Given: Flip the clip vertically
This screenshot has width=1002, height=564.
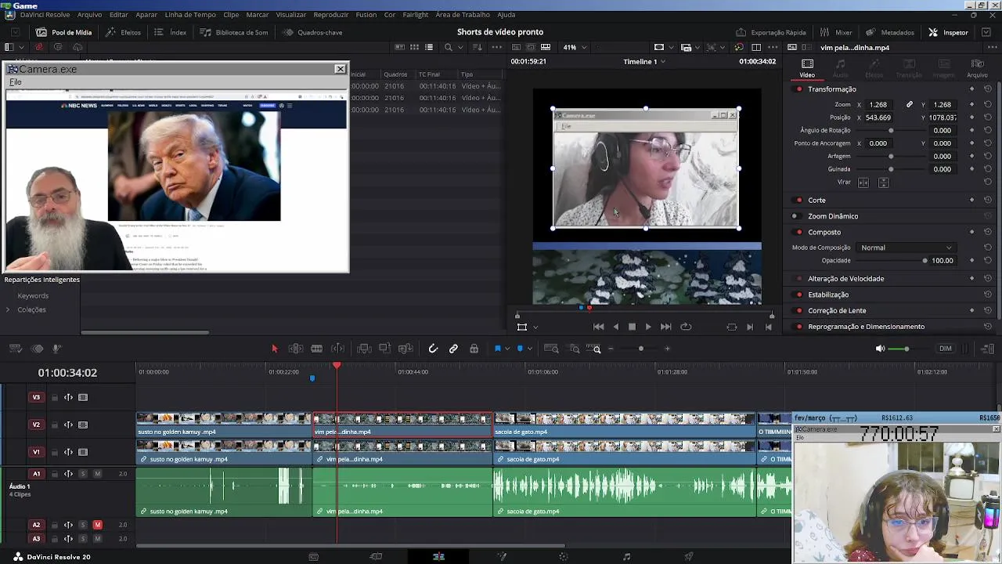Looking at the screenshot, I should (884, 183).
